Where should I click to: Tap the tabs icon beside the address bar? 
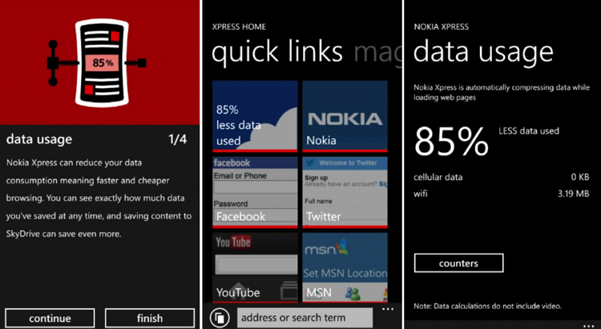point(219,318)
